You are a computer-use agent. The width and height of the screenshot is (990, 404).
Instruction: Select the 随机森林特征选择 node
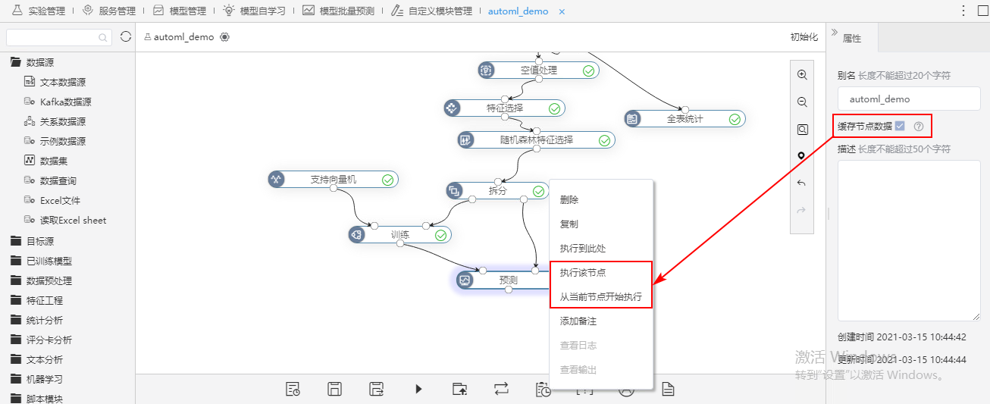[537, 140]
